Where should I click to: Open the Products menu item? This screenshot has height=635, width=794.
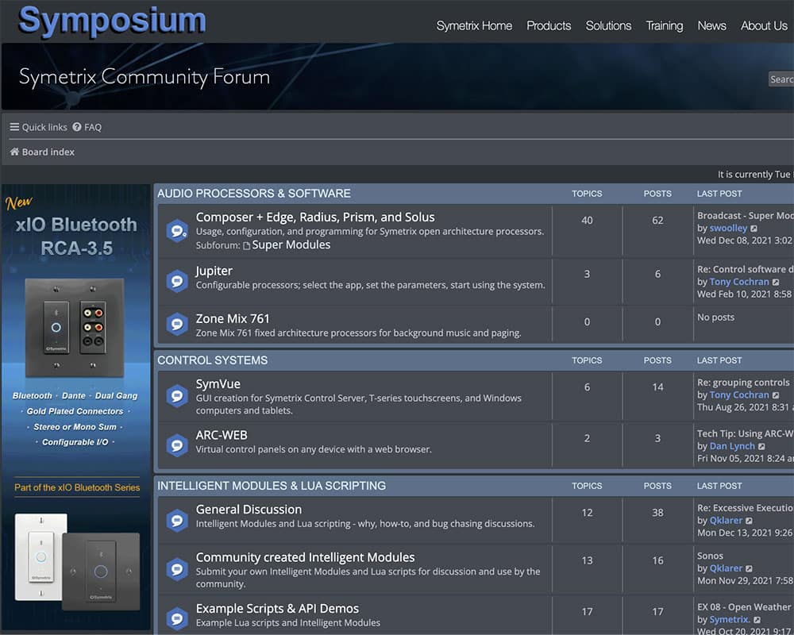tap(549, 25)
